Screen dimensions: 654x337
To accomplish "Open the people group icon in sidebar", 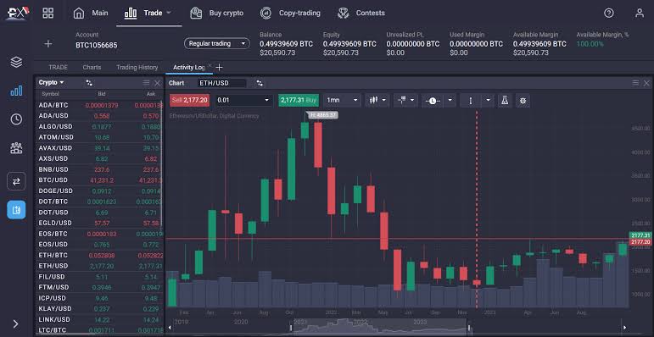I will point(16,148).
